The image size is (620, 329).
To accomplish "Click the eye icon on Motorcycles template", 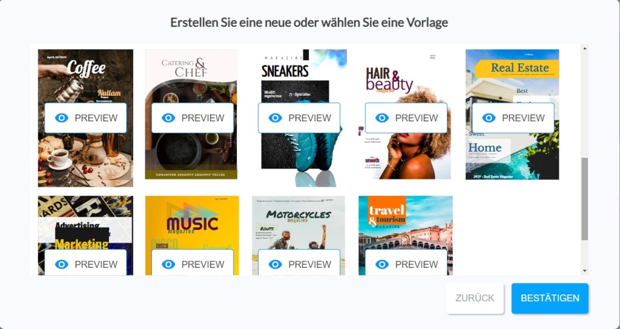I will pos(275,264).
